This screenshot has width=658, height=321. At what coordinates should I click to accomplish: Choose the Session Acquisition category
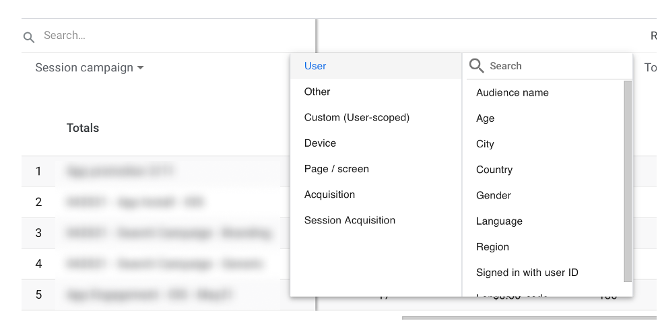tap(350, 220)
